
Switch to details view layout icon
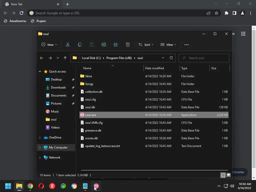[x=223, y=175]
